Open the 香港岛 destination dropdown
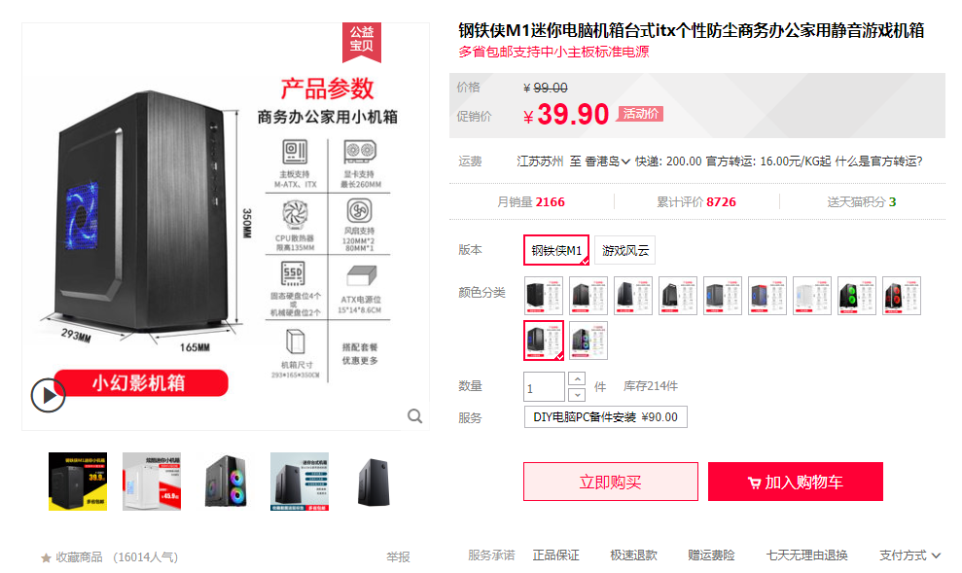The height and width of the screenshot is (573, 962). coord(607,161)
